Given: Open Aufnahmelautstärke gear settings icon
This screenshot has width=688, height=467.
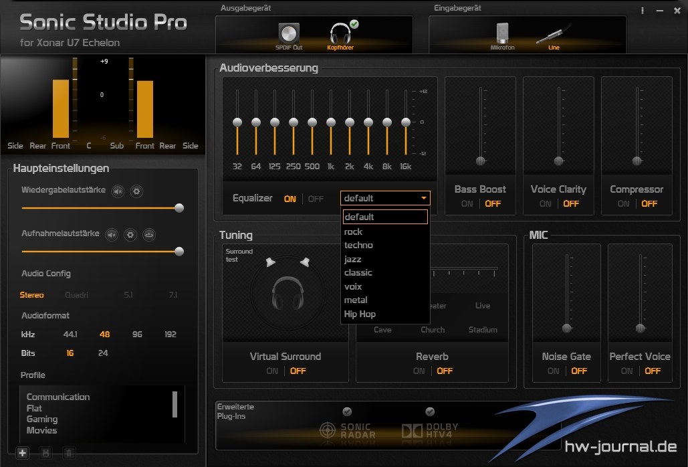Looking at the screenshot, I should point(130,235).
